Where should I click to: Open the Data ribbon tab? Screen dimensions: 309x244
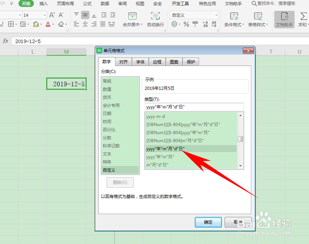105,4
